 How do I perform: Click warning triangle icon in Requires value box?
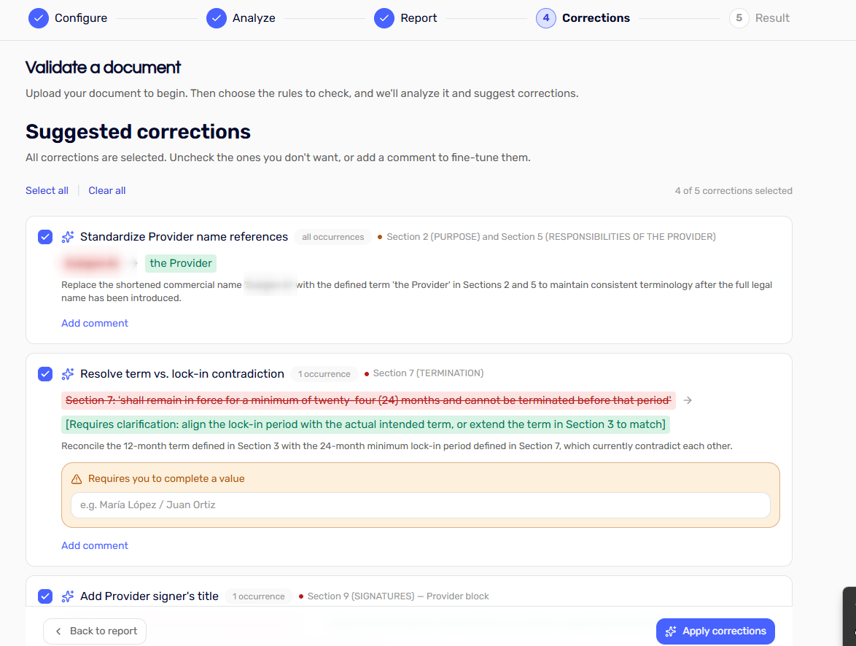point(77,479)
